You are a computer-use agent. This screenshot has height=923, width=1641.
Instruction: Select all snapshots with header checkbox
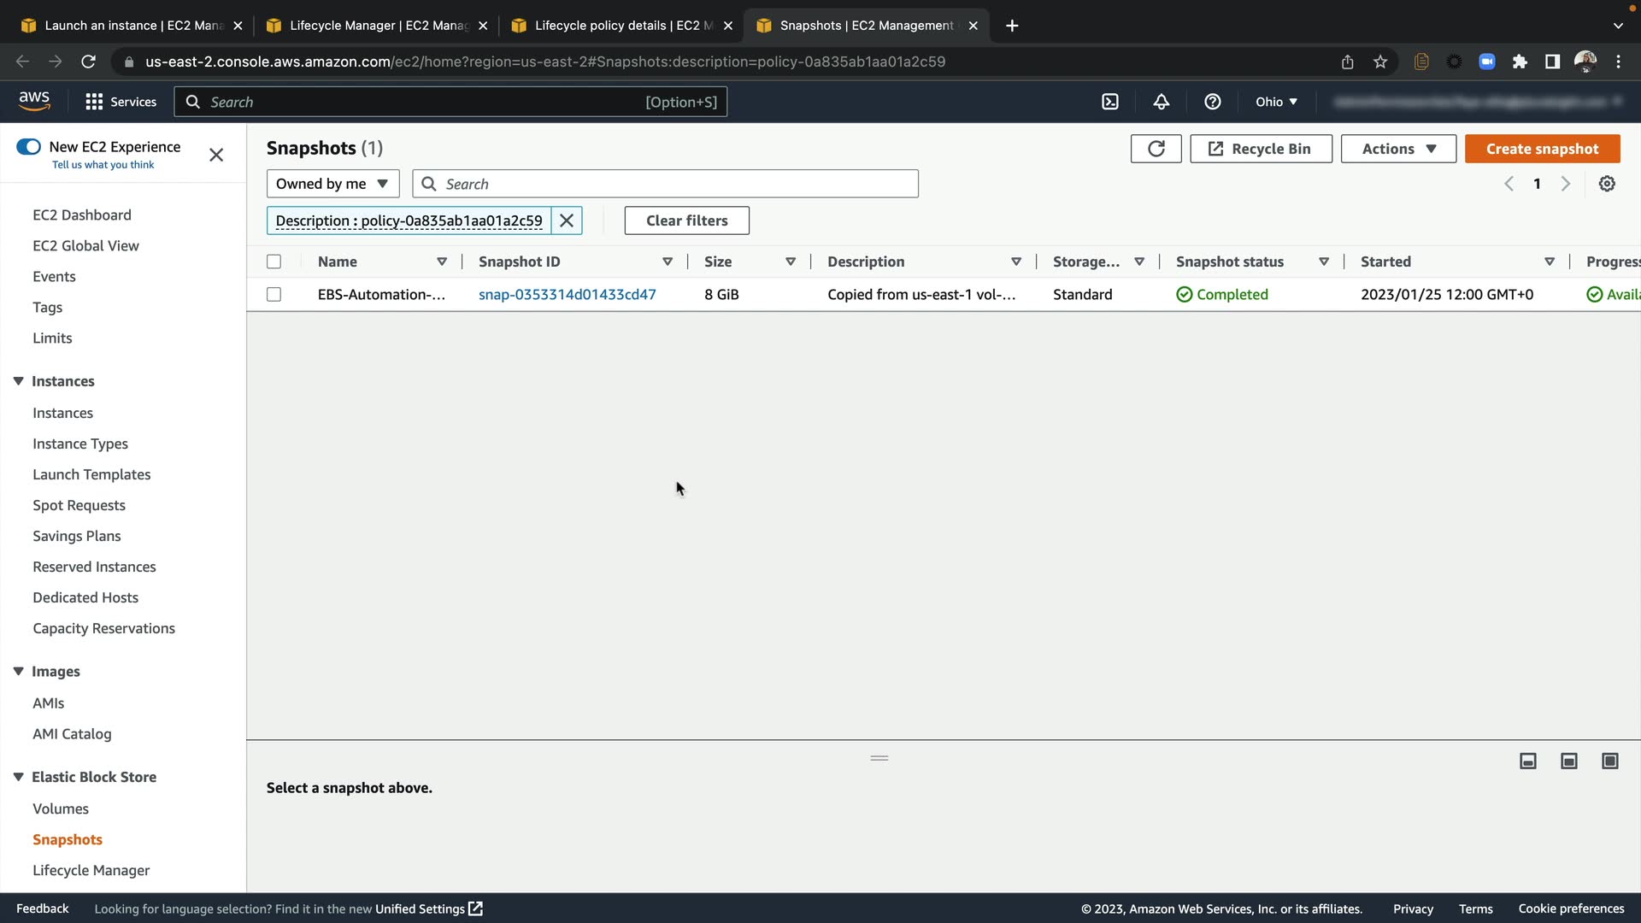[273, 262]
